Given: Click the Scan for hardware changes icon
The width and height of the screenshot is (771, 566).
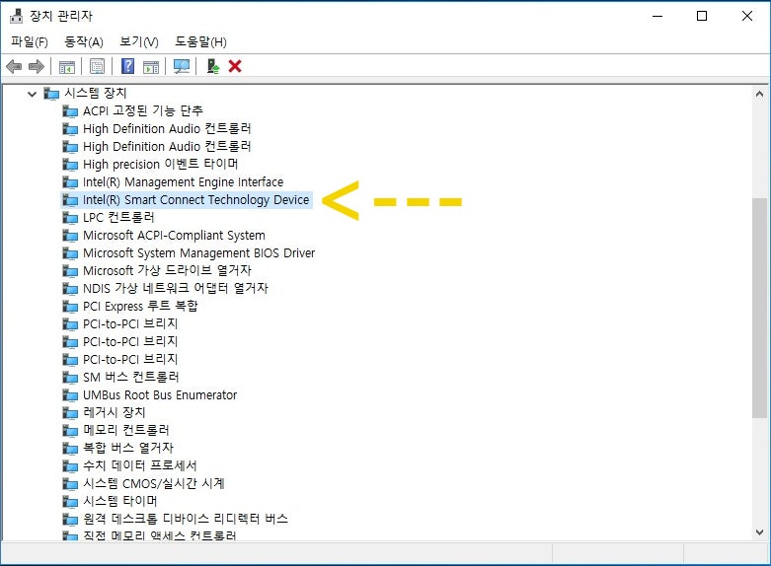Looking at the screenshot, I should (x=182, y=66).
